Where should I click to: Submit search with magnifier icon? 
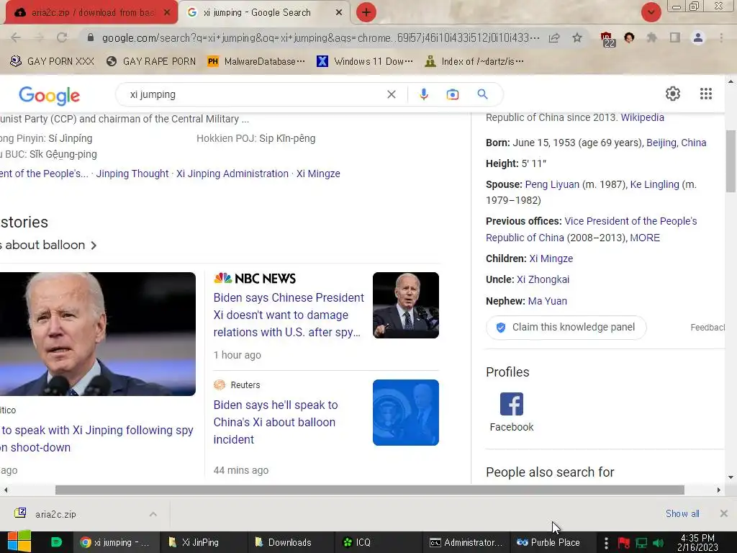click(482, 94)
